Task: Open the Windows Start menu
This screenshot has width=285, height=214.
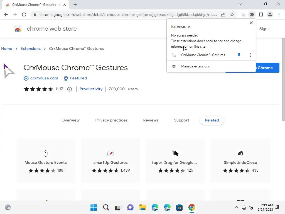Action: (x=94, y=207)
